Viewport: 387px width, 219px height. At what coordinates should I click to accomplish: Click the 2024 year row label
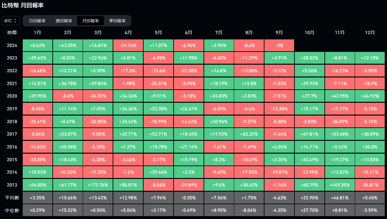coord(12,45)
